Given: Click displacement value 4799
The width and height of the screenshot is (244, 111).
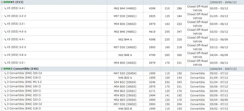Looking at the screenshot, I should click(152, 55).
